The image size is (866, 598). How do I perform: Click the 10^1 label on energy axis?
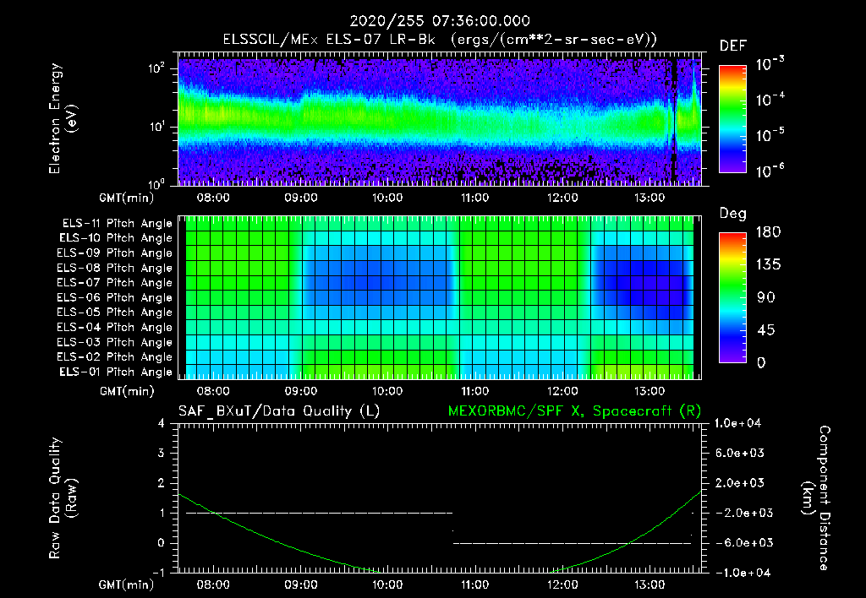[x=156, y=127]
